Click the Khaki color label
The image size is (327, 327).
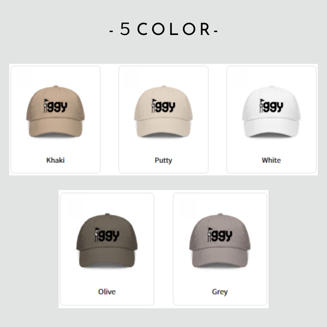[x=55, y=160]
